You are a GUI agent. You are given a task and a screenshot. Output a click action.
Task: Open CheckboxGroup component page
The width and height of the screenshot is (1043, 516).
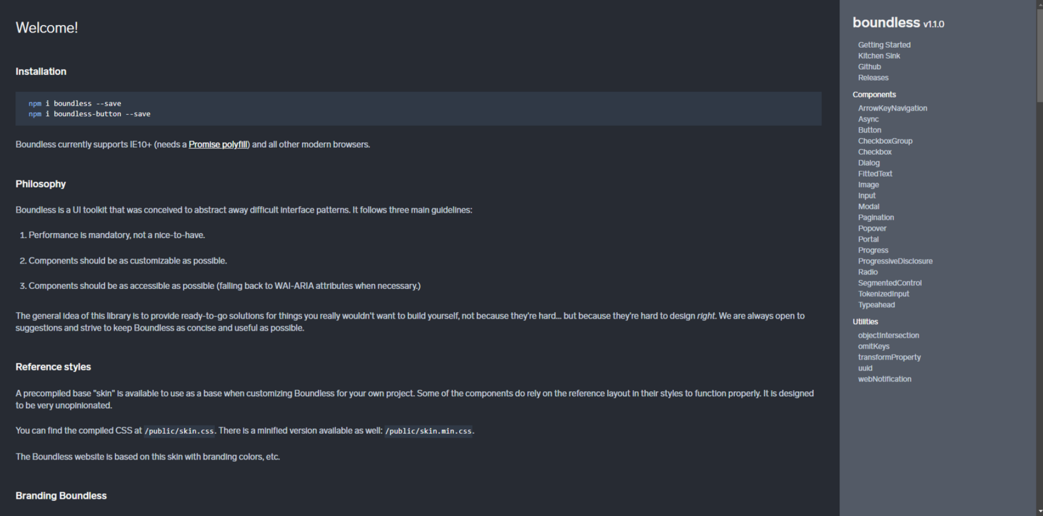(x=885, y=141)
